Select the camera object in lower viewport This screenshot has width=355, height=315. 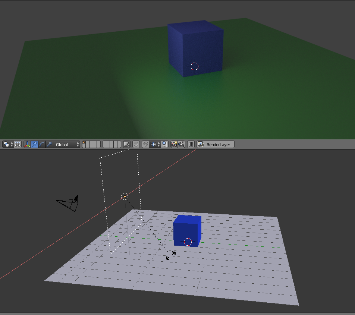(67, 203)
